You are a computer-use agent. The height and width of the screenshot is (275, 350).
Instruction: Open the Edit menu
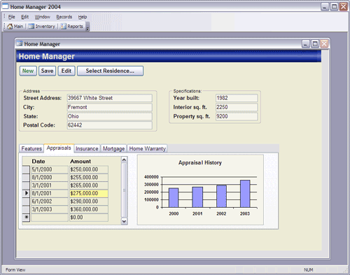tap(24, 17)
